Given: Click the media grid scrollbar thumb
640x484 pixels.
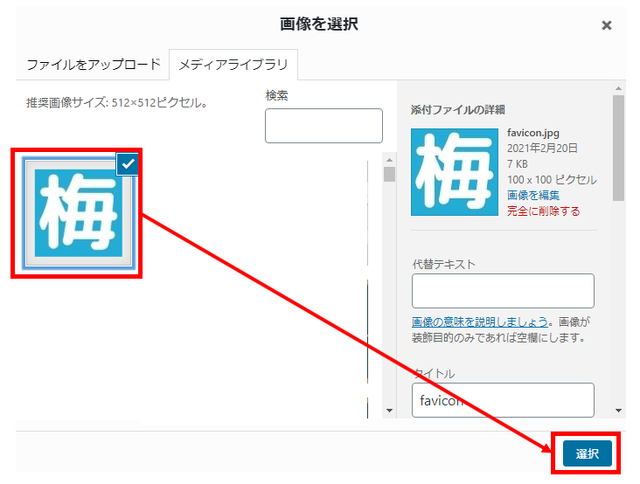Looking at the screenshot, I should (389, 174).
